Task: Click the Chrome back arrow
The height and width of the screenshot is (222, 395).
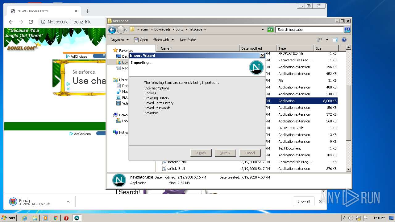Action: pyautogui.click(x=11, y=22)
